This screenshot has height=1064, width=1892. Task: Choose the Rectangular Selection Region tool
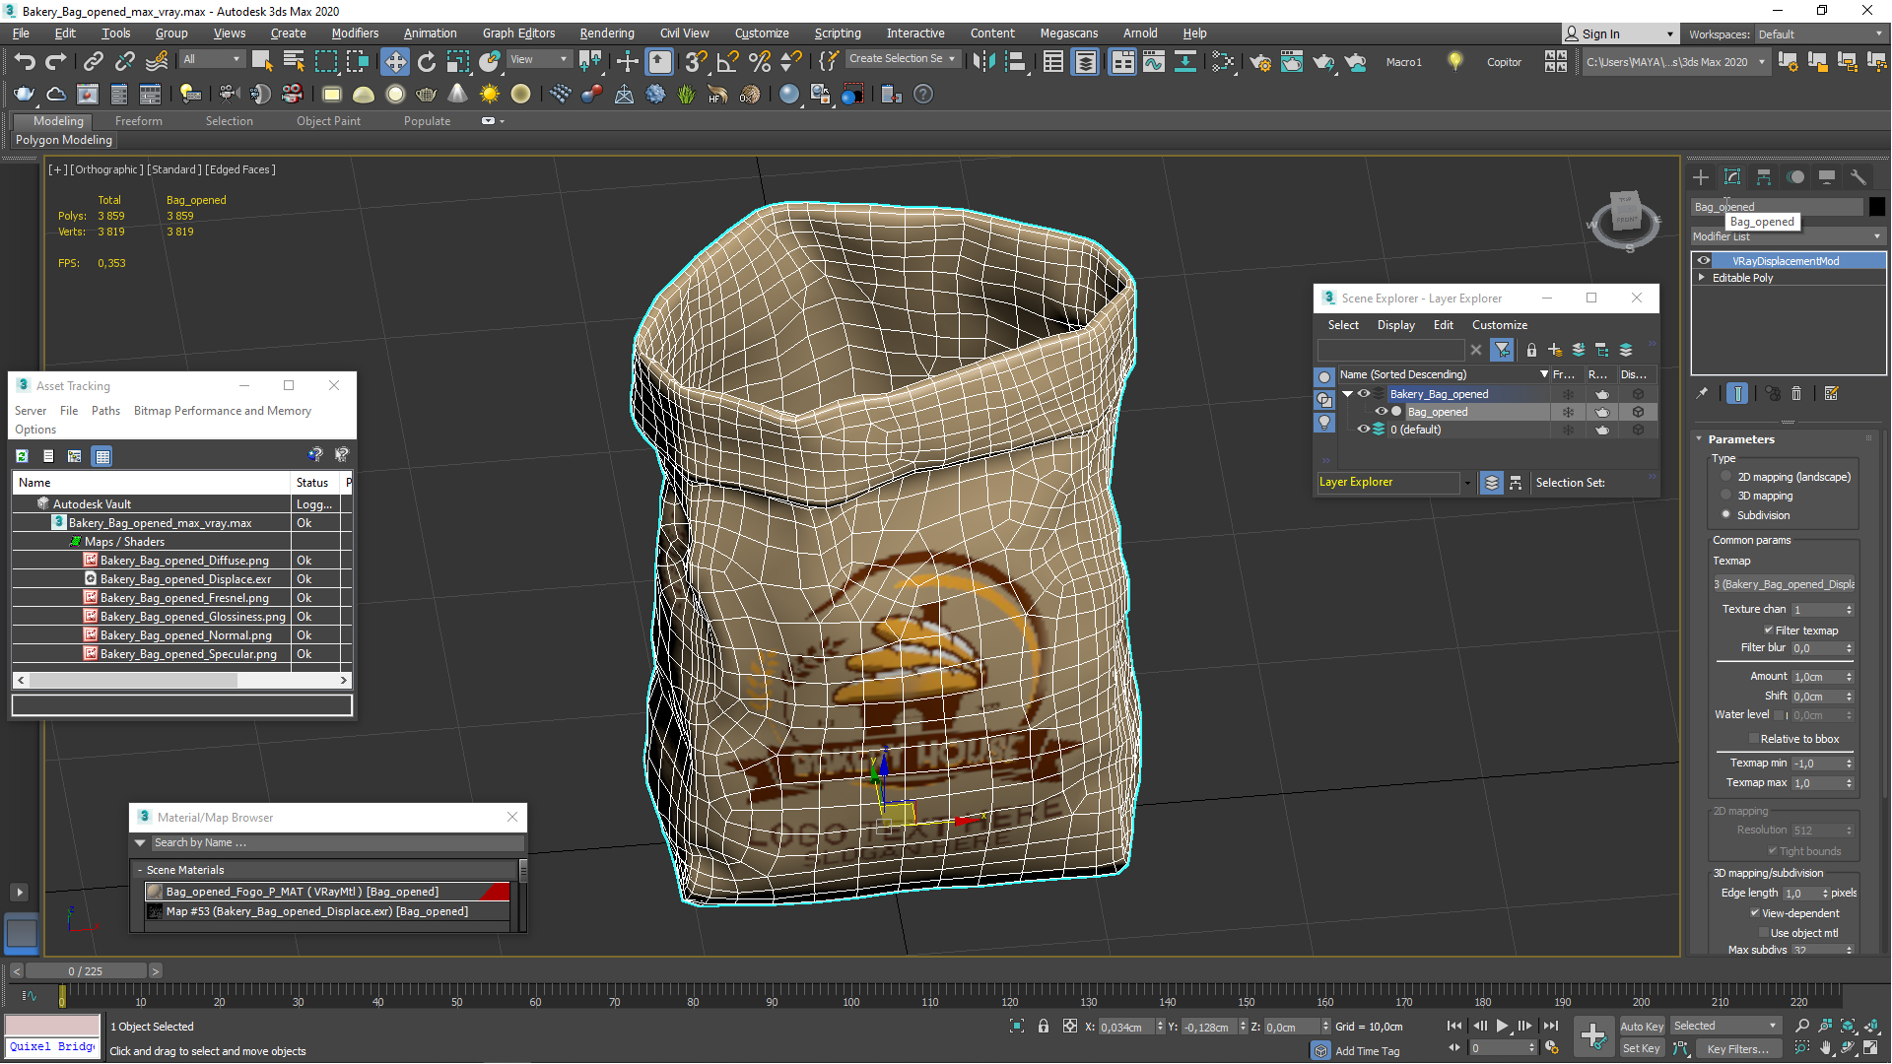pyautogui.click(x=325, y=61)
